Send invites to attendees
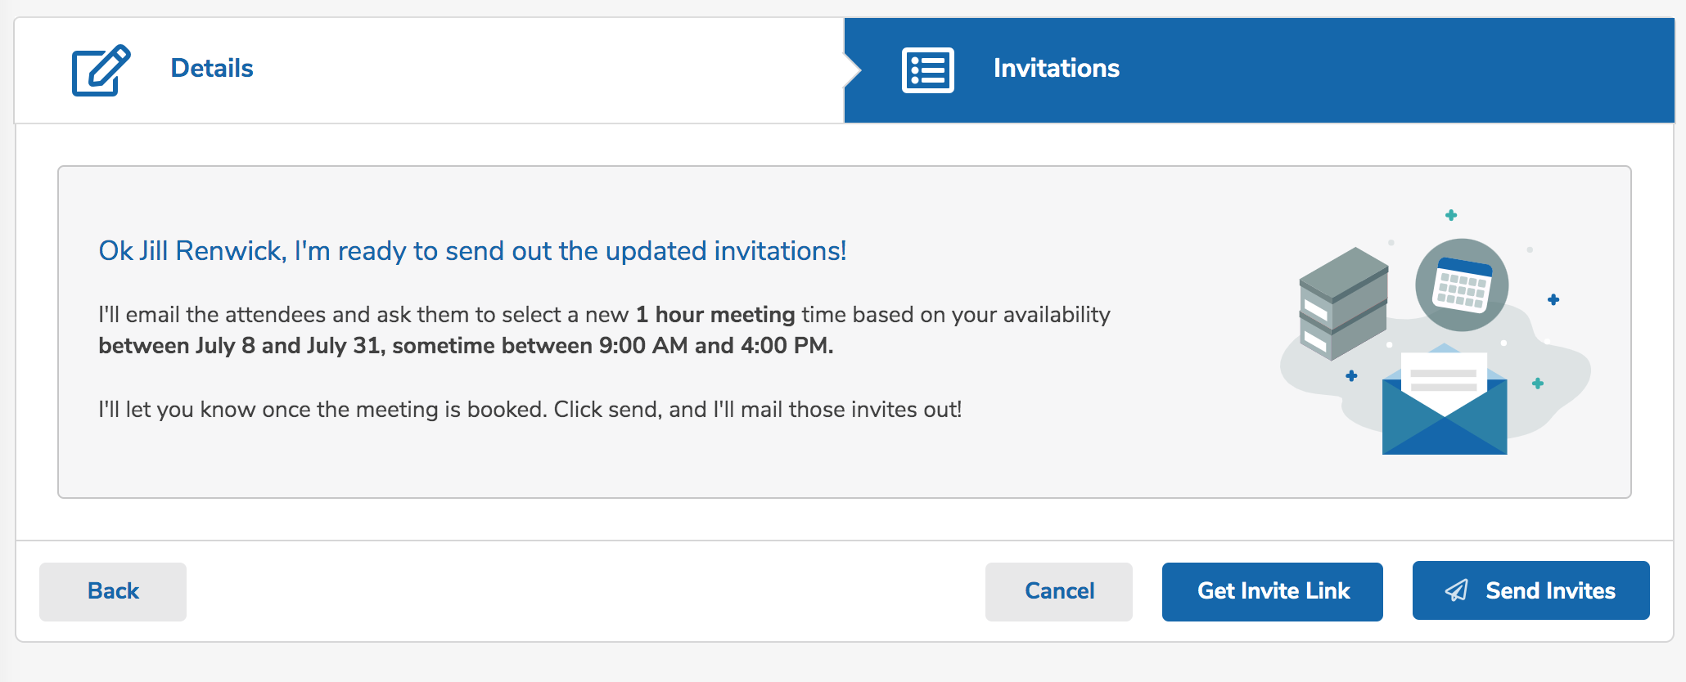The height and width of the screenshot is (682, 1686). [x=1530, y=590]
